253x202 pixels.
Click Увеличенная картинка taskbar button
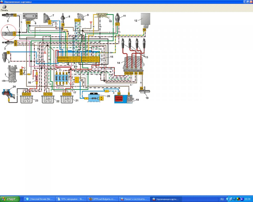[x=165, y=199]
